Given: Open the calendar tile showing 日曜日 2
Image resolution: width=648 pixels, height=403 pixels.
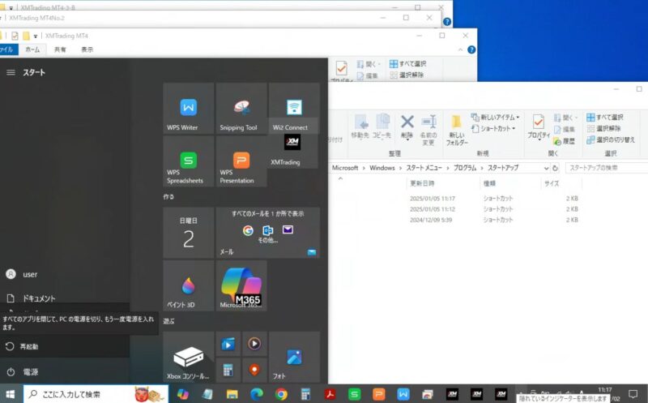Looking at the screenshot, I should coord(189,233).
